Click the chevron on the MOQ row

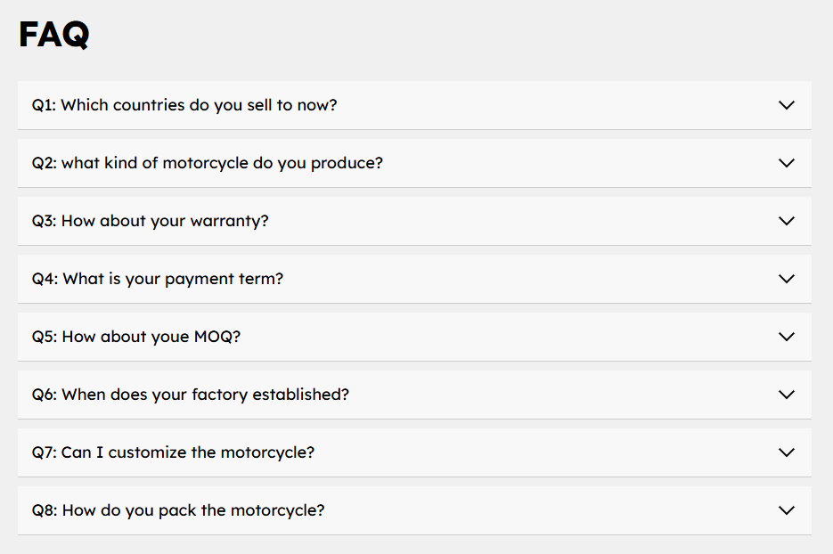coord(786,337)
